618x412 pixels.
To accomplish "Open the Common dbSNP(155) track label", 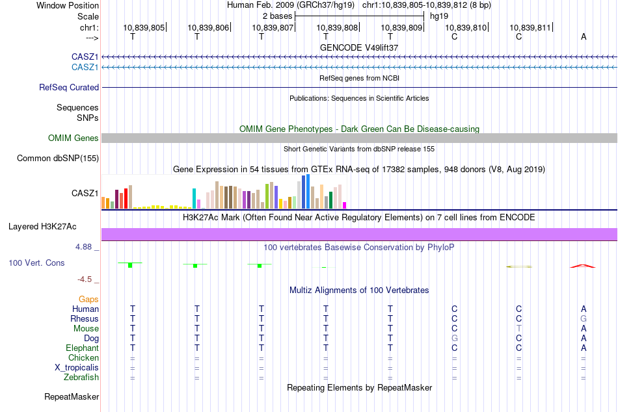I will [58, 159].
